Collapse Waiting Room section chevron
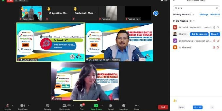This screenshot has width=222, height=111. [x=194, y=15]
